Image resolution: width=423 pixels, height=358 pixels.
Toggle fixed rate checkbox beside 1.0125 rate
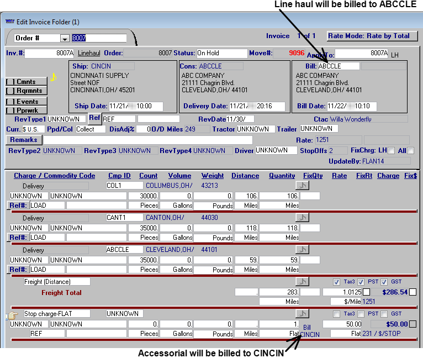pyautogui.click(x=366, y=292)
